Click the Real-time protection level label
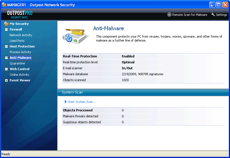The width and height of the screenshot is (230, 158). (80, 62)
